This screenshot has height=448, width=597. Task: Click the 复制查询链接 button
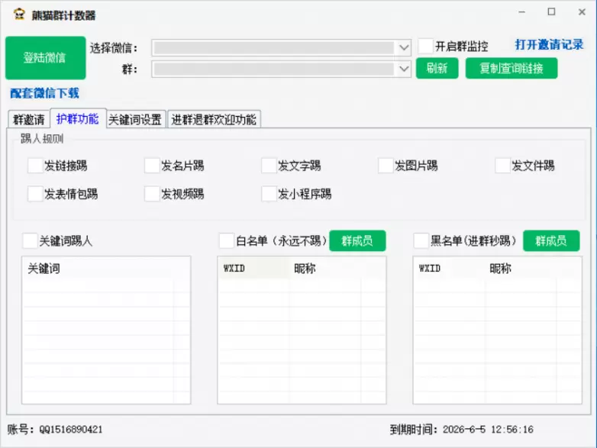[x=511, y=68]
